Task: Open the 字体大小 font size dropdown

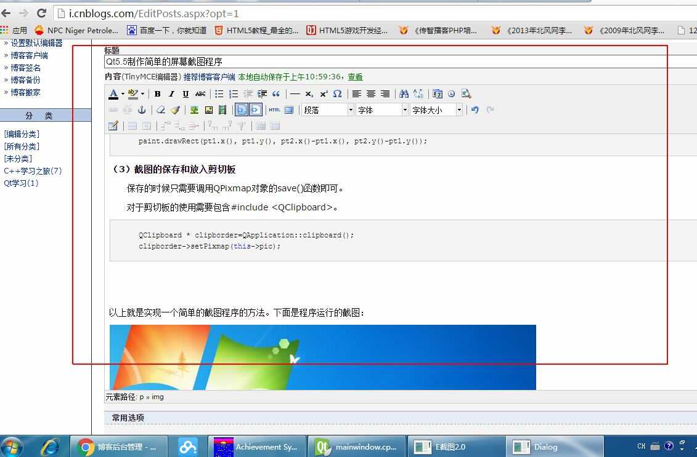Action: pos(436,109)
